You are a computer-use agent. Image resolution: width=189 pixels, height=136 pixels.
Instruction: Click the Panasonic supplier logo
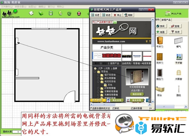[x=137, y=56]
